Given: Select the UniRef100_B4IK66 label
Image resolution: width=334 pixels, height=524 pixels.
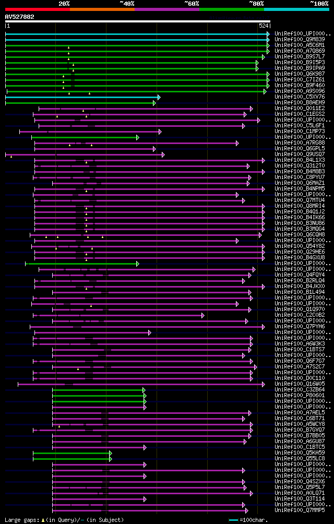Looking at the screenshot, I should [x=299, y=217].
